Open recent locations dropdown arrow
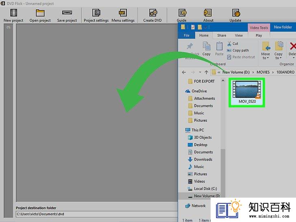 (200, 72)
